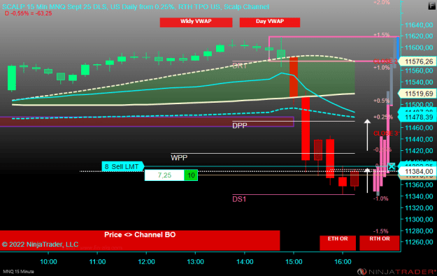The image size is (437, 276).
Task: Click the 11600,00 price axis label
Action: pos(419,48)
